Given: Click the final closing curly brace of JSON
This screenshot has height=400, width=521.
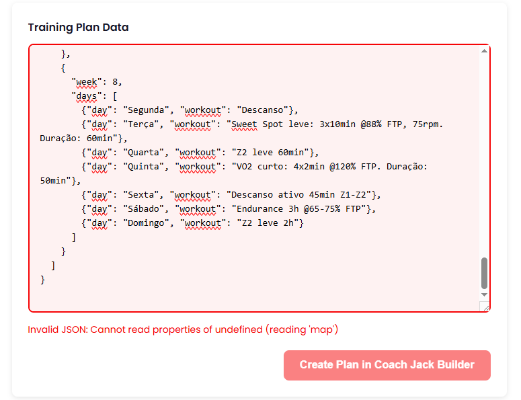Looking at the screenshot, I should point(43,280).
